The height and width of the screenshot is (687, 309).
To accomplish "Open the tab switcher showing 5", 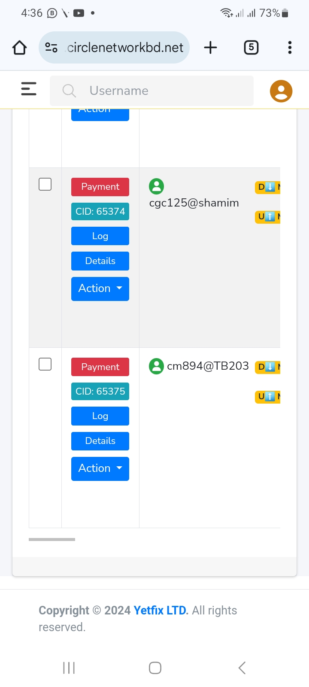I will click(251, 48).
